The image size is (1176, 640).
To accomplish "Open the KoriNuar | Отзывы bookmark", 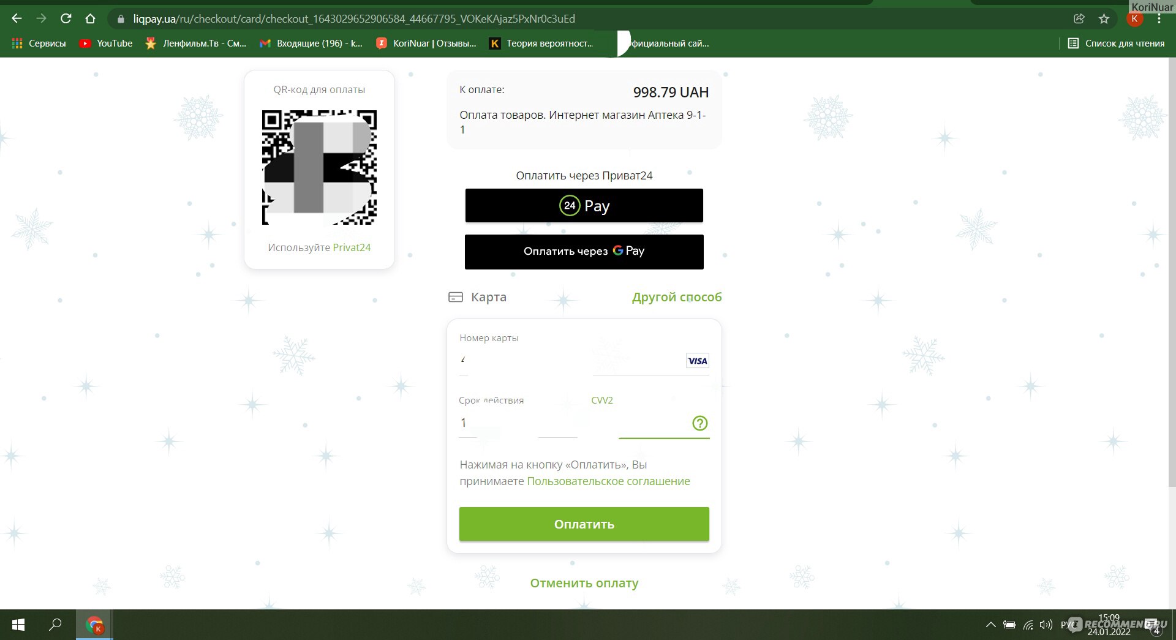I will click(426, 43).
